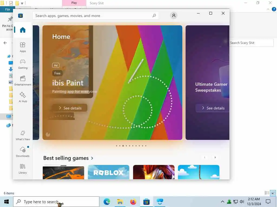
Task: Click Store search apps, games, movies field
Action: [95, 16]
